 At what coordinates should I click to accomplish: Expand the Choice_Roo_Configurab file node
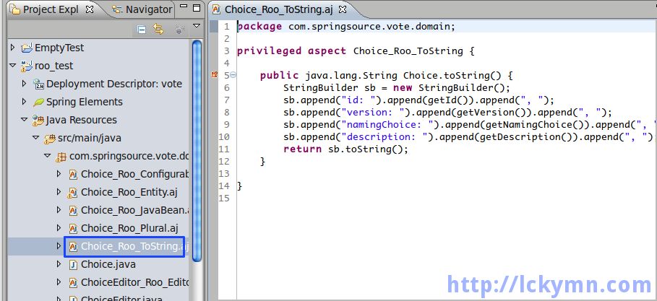(59, 174)
